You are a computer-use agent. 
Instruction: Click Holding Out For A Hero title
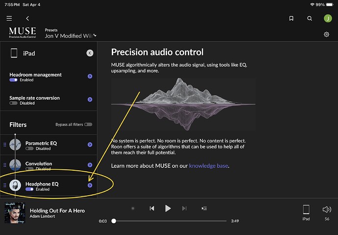coord(57,210)
